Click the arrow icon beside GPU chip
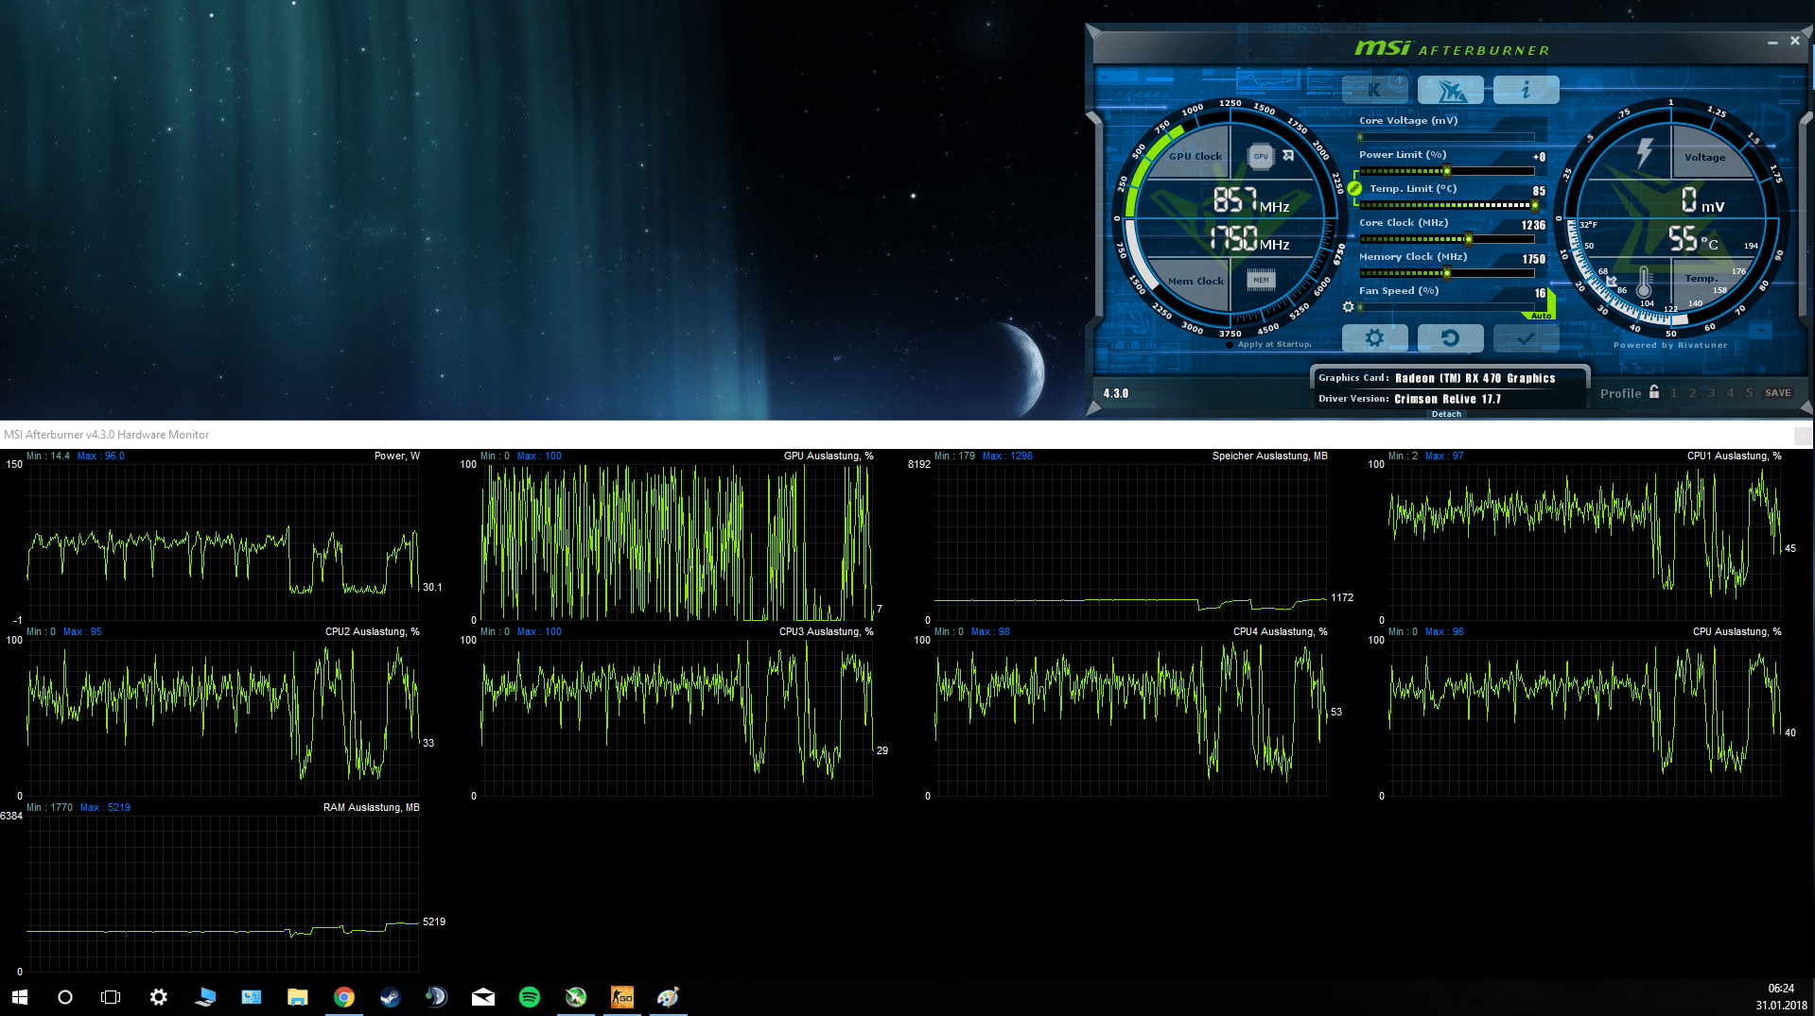This screenshot has width=1815, height=1016. coord(1288,155)
